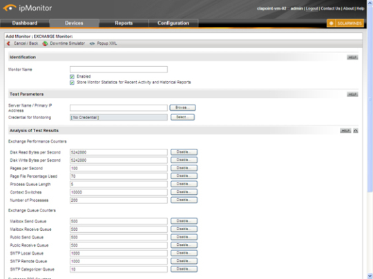Image resolution: width=373 pixels, height=279 pixels.
Task: Click the Server Name / Primary IP field
Action: (x=119, y=108)
